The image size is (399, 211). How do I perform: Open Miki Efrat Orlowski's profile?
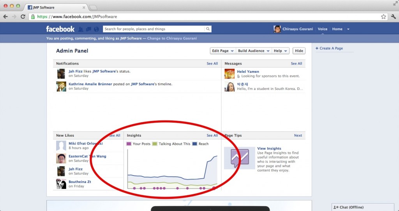[86, 143]
